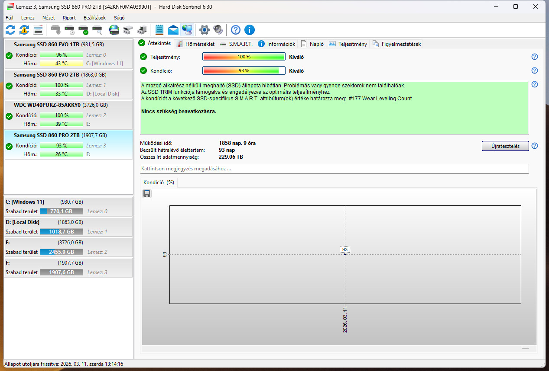Click the two-disks toolbar icon
Image resolution: width=549 pixels, height=371 pixels.
[128, 30]
